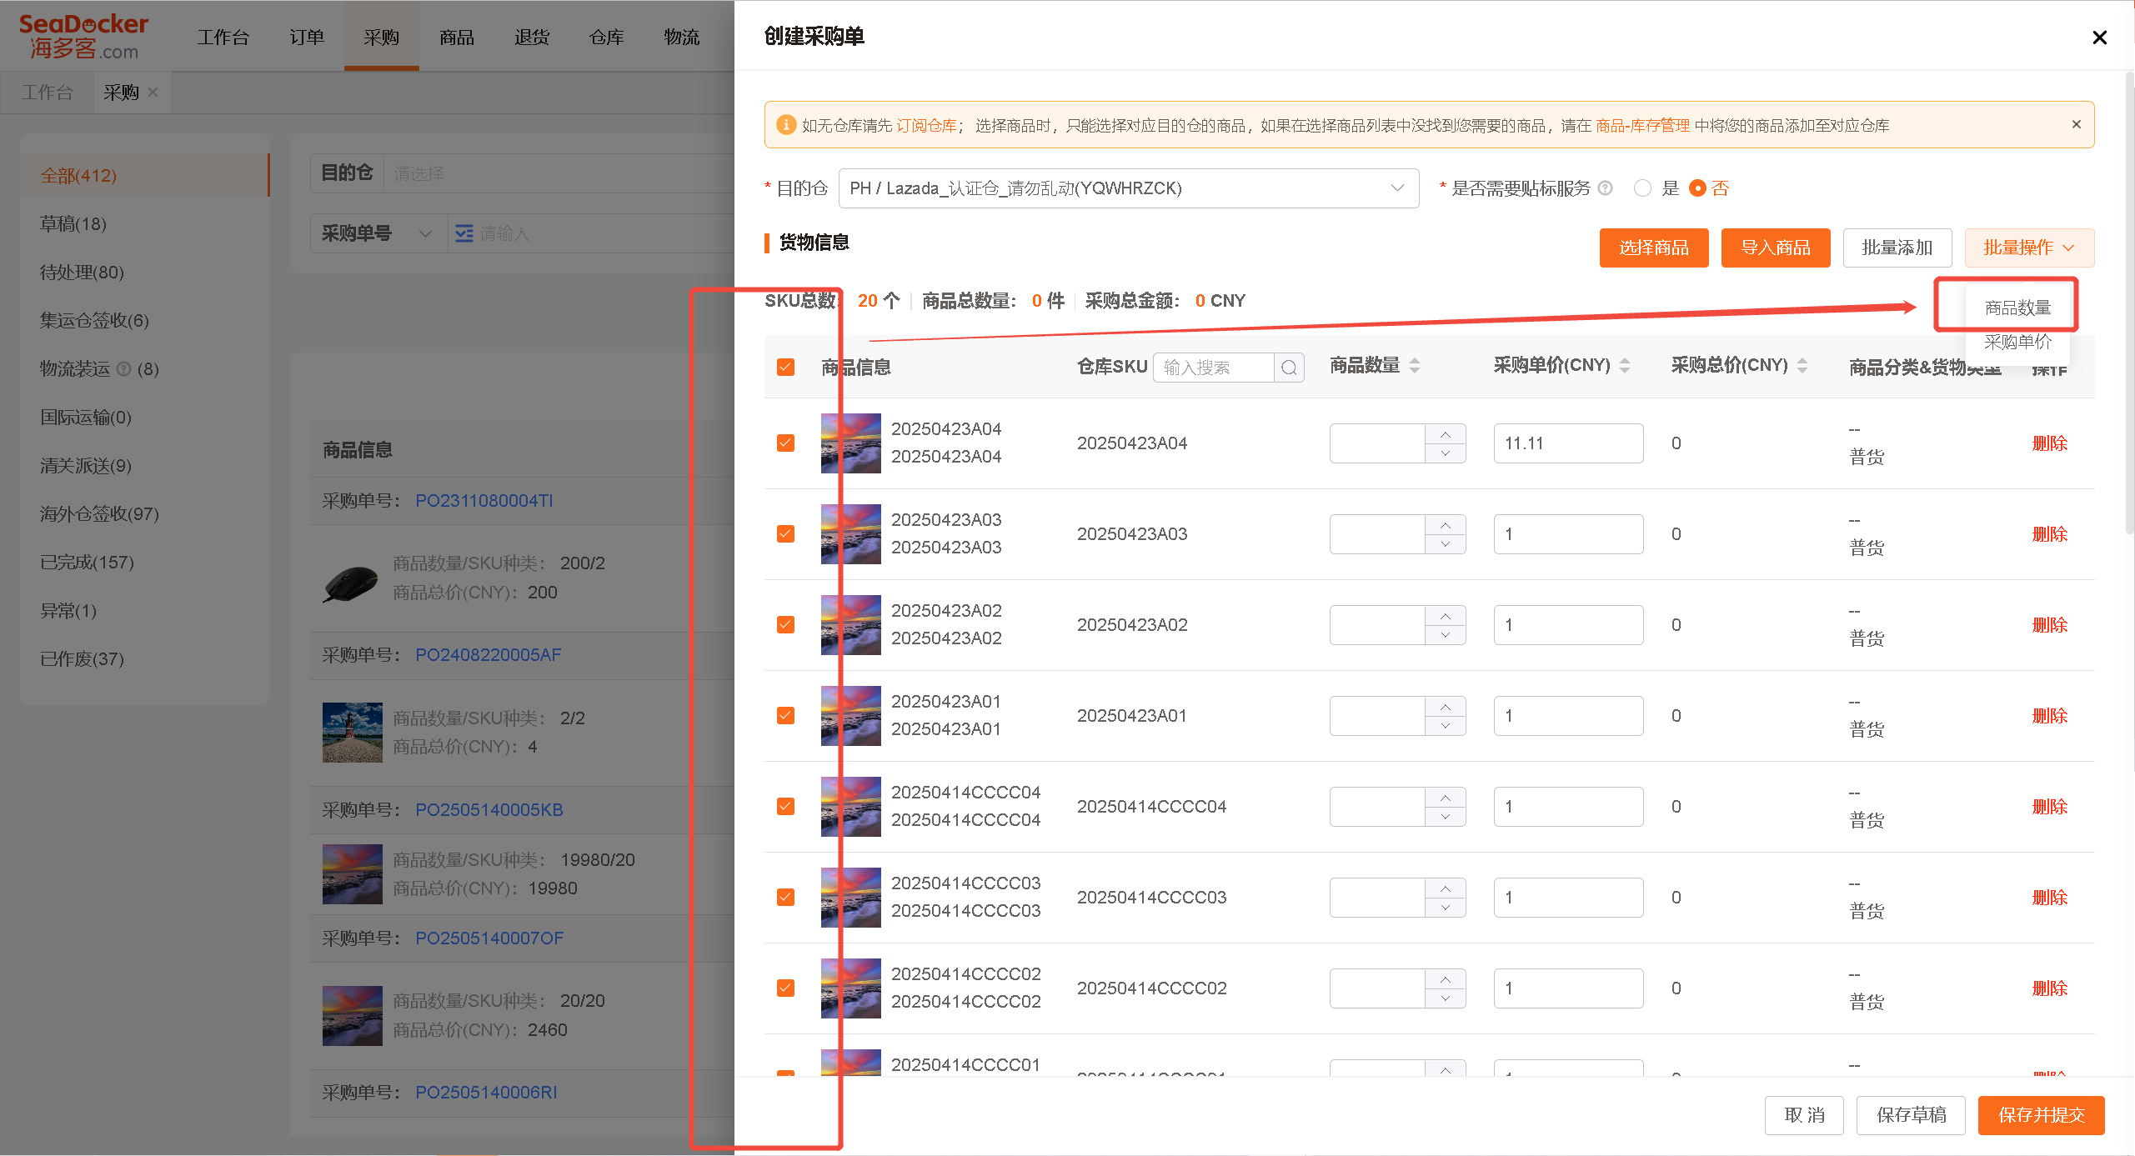Increase quantity stepper for 20250423A04
Screen dimensions: 2135x1156
pyautogui.click(x=1446, y=434)
